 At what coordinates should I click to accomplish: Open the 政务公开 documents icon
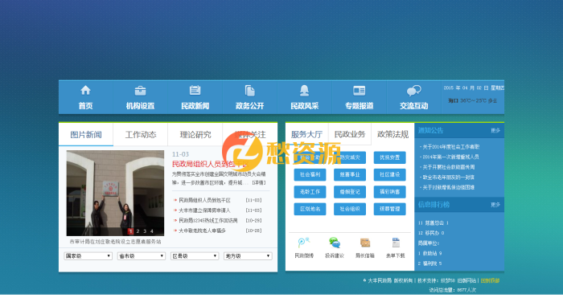(x=249, y=91)
